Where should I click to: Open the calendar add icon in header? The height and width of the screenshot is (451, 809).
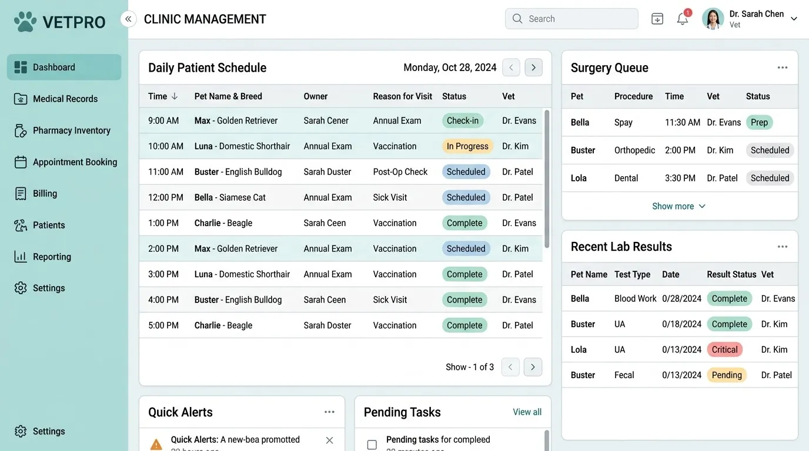click(657, 19)
